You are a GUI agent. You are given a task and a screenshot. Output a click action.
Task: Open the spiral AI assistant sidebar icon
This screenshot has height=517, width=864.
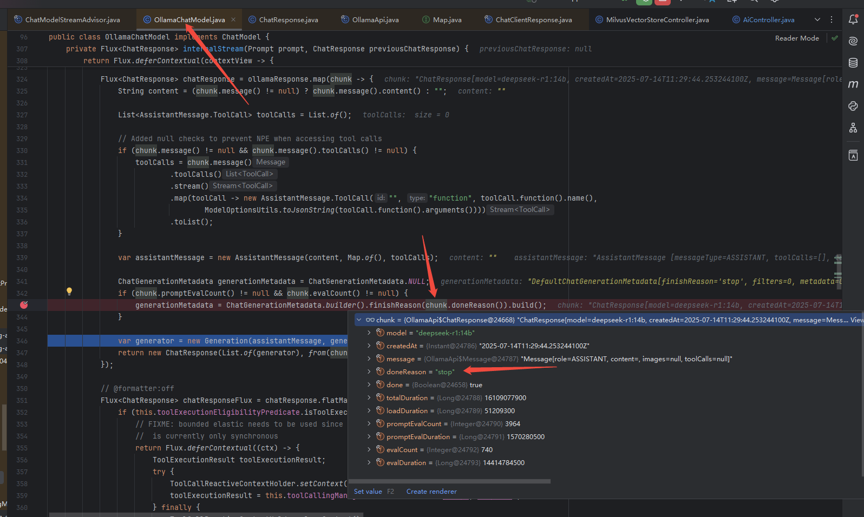[853, 41]
